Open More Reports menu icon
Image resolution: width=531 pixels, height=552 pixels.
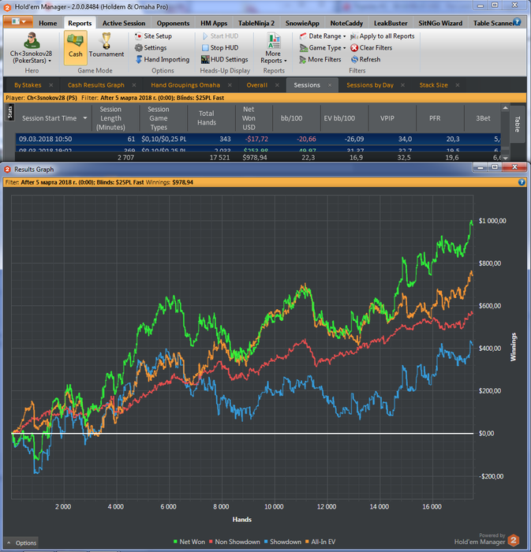click(x=274, y=41)
